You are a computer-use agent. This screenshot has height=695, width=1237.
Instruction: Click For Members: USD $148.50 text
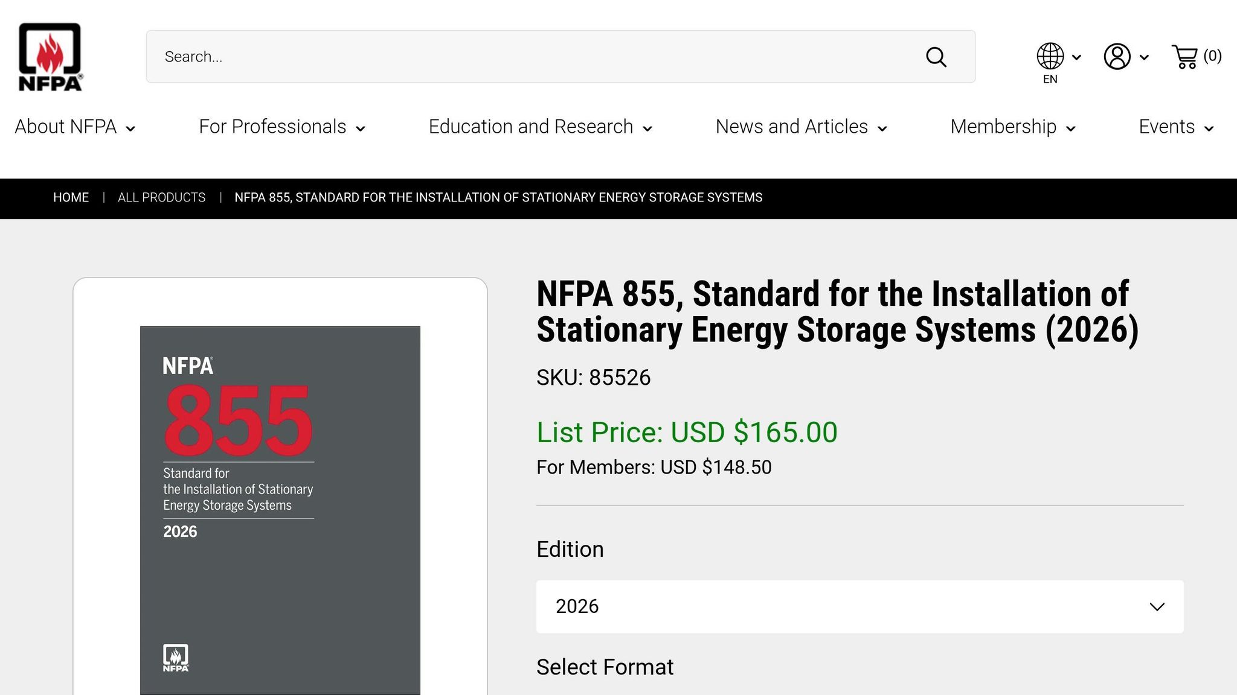coord(654,467)
